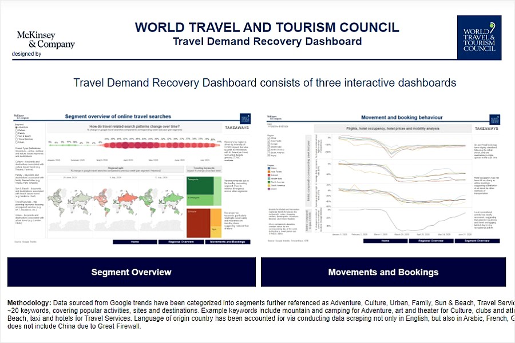515x343 pixels.
Task: Click the large World Travel & Tourism Council logo
Action: point(479,37)
